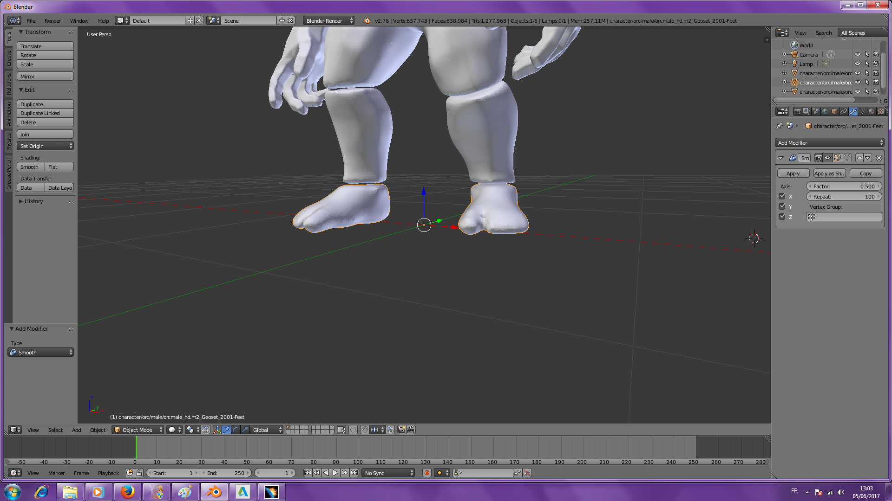Adjust the Factor slider value
Viewport: 892px width, 501px height.
[x=844, y=186]
